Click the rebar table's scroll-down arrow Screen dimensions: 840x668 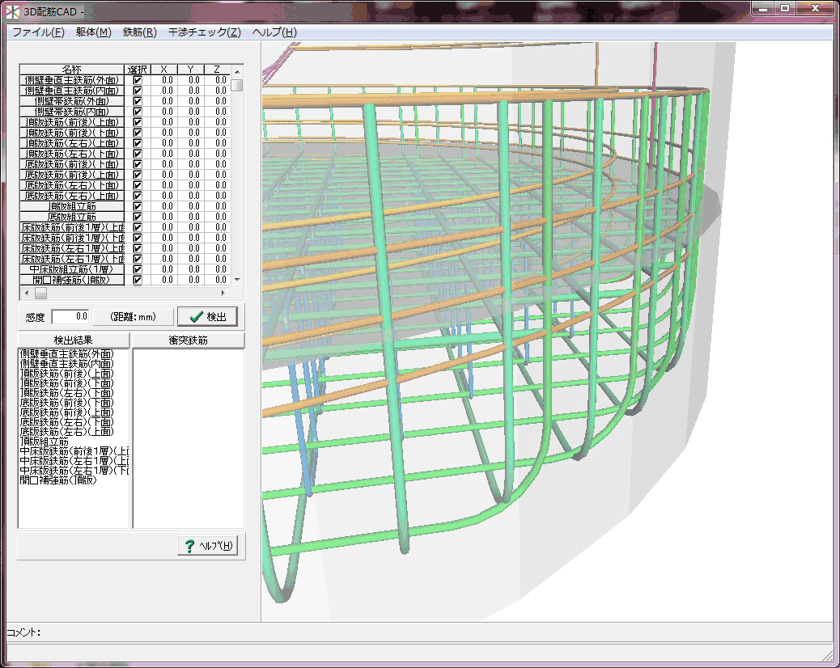(x=237, y=279)
